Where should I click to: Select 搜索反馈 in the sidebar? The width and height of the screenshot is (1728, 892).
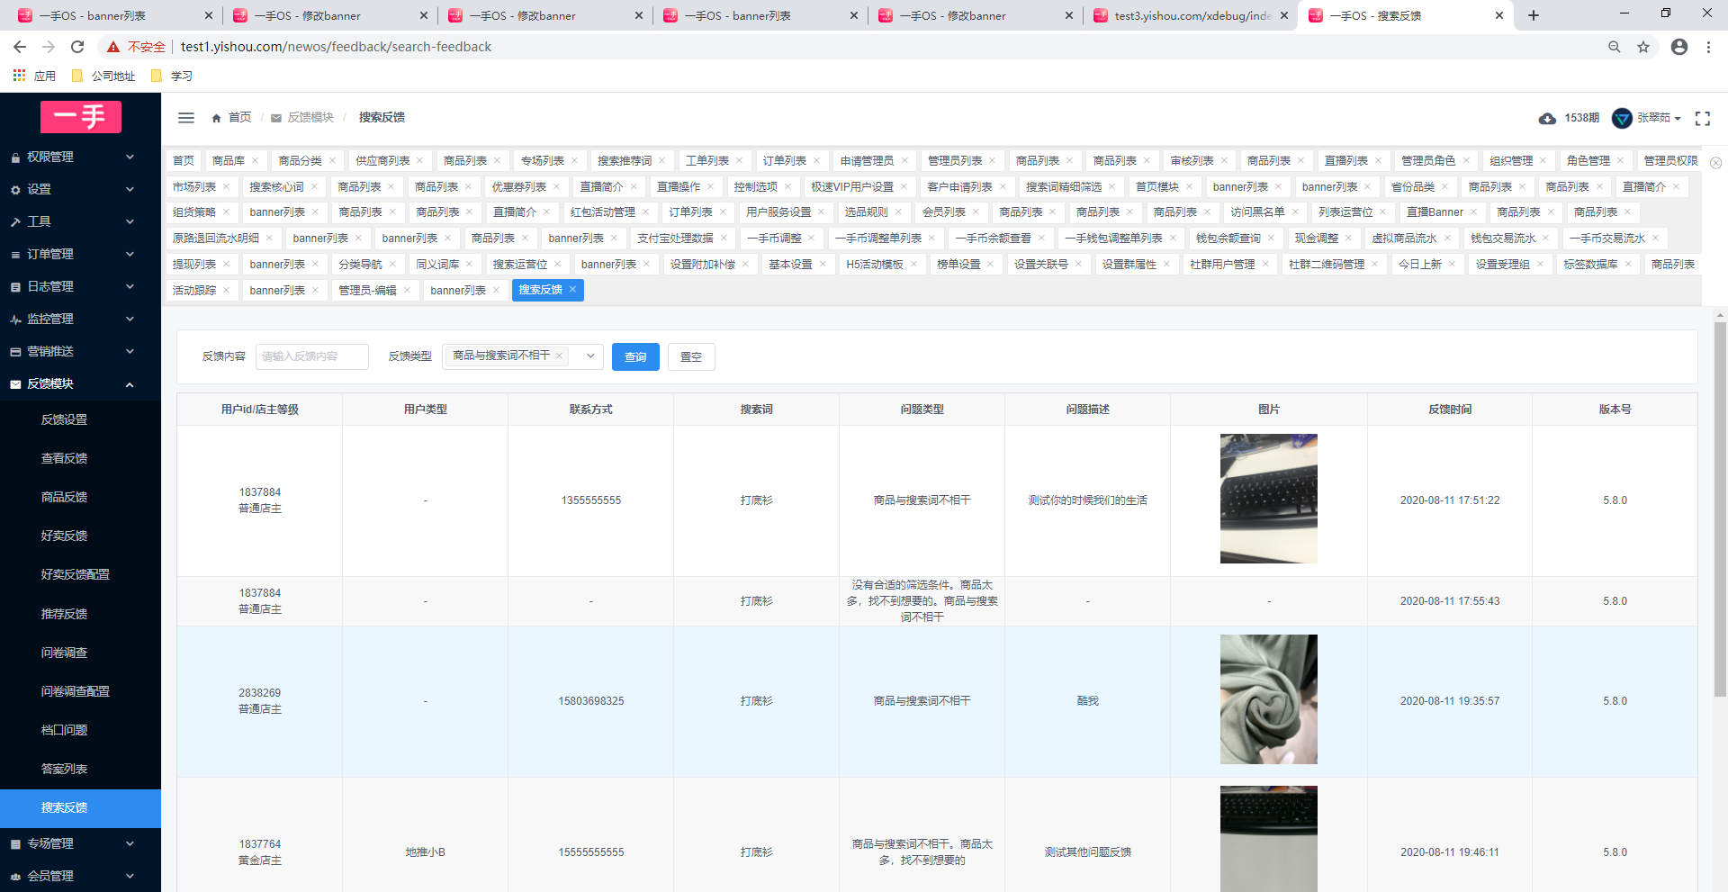click(81, 807)
